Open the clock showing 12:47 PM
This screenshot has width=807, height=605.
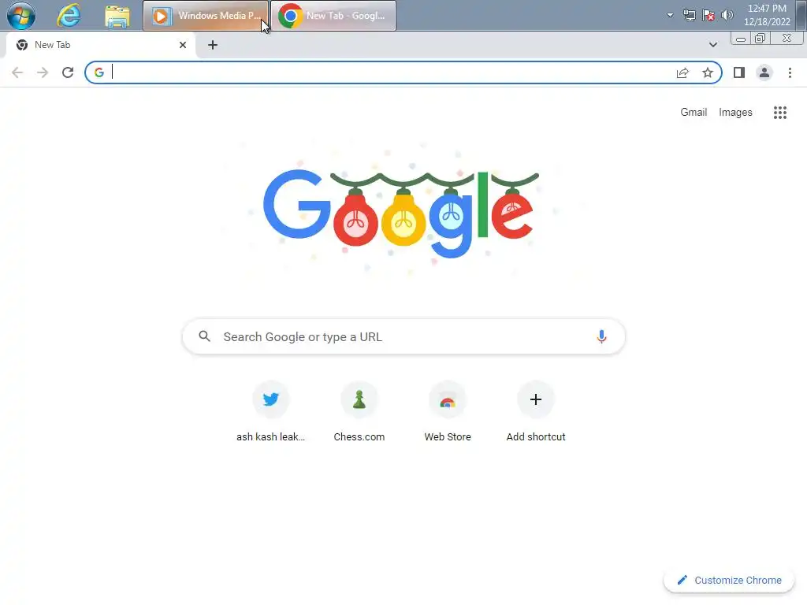pyautogui.click(x=767, y=15)
